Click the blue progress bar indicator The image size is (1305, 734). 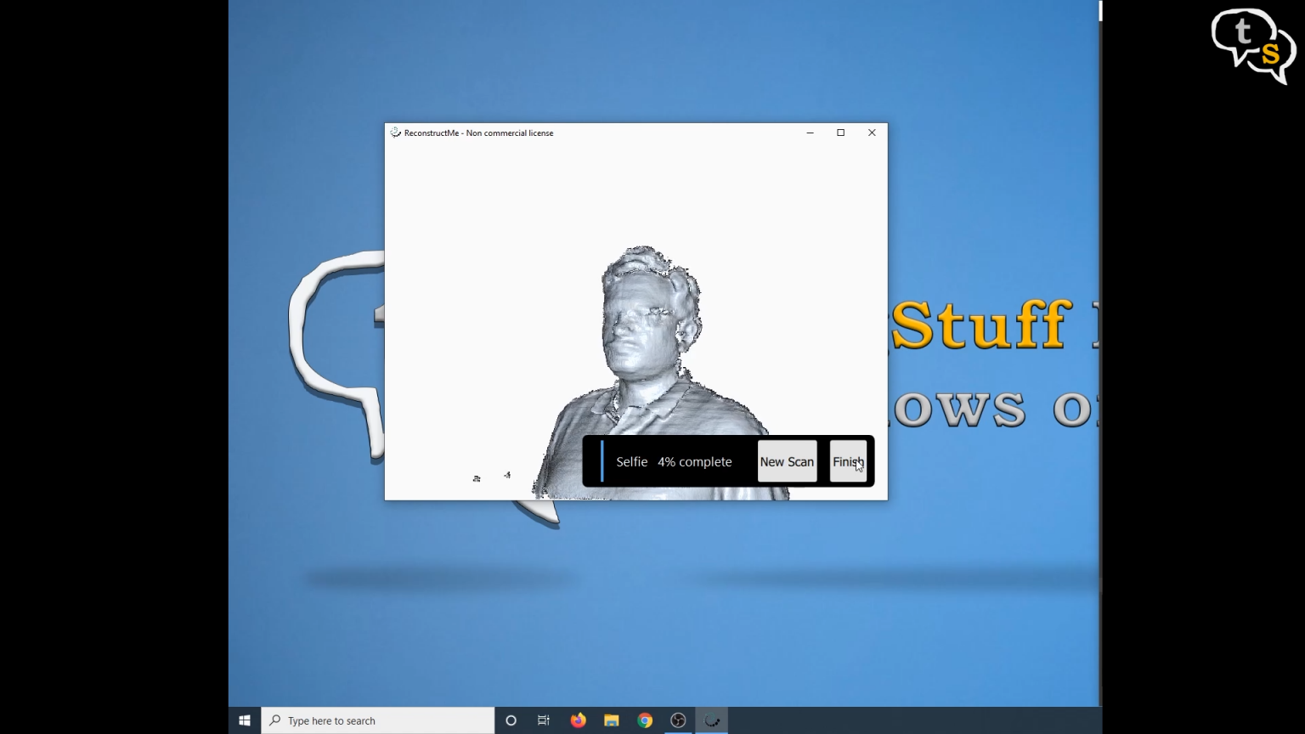(602, 461)
